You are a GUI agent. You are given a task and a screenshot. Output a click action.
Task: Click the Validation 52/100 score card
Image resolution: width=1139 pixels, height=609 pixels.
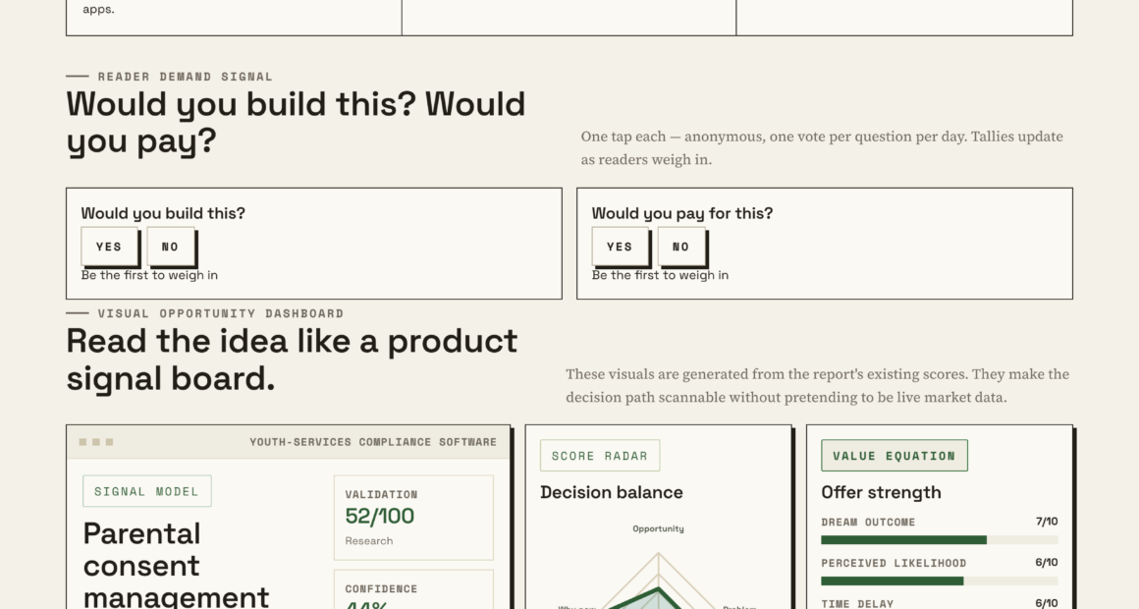[x=413, y=518]
